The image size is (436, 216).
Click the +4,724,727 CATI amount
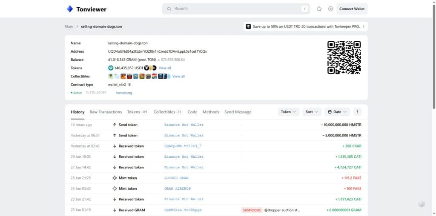pos(348,168)
